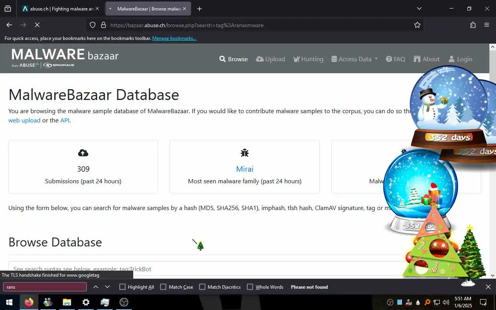
Task: Go to the Browse nav item
Action: click(x=233, y=59)
